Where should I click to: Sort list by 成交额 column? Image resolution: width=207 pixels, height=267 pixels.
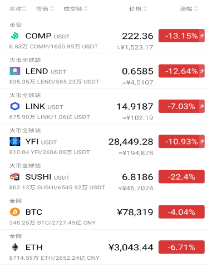76,8
